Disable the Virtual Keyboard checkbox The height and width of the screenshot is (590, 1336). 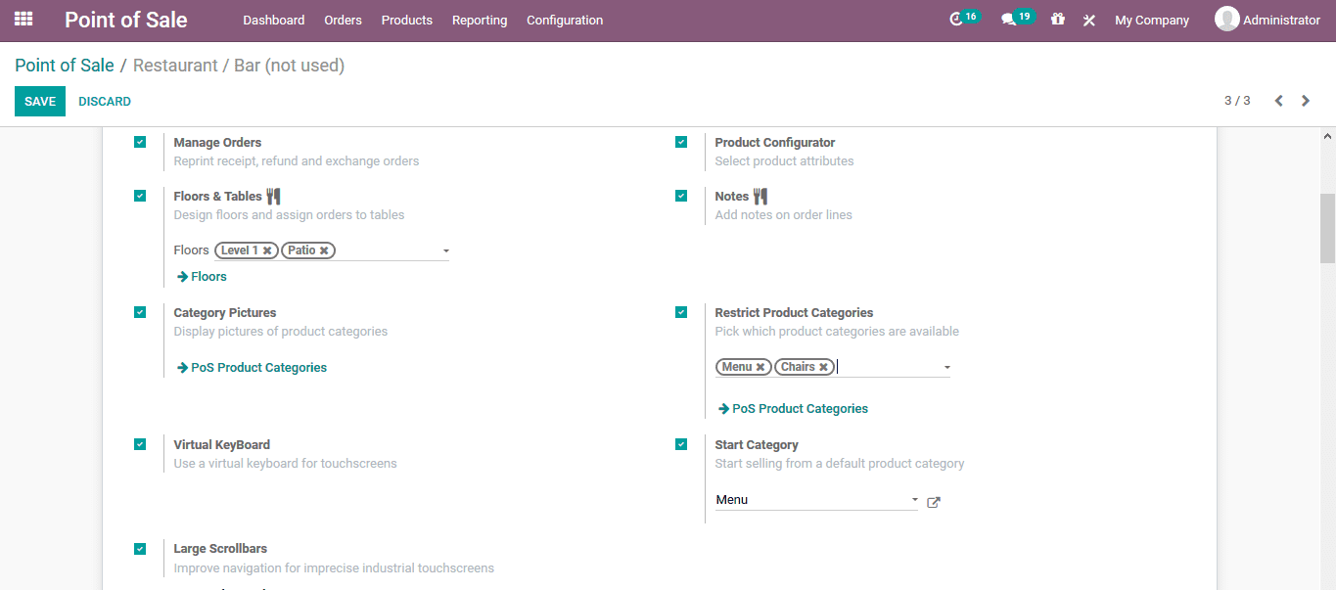point(140,444)
